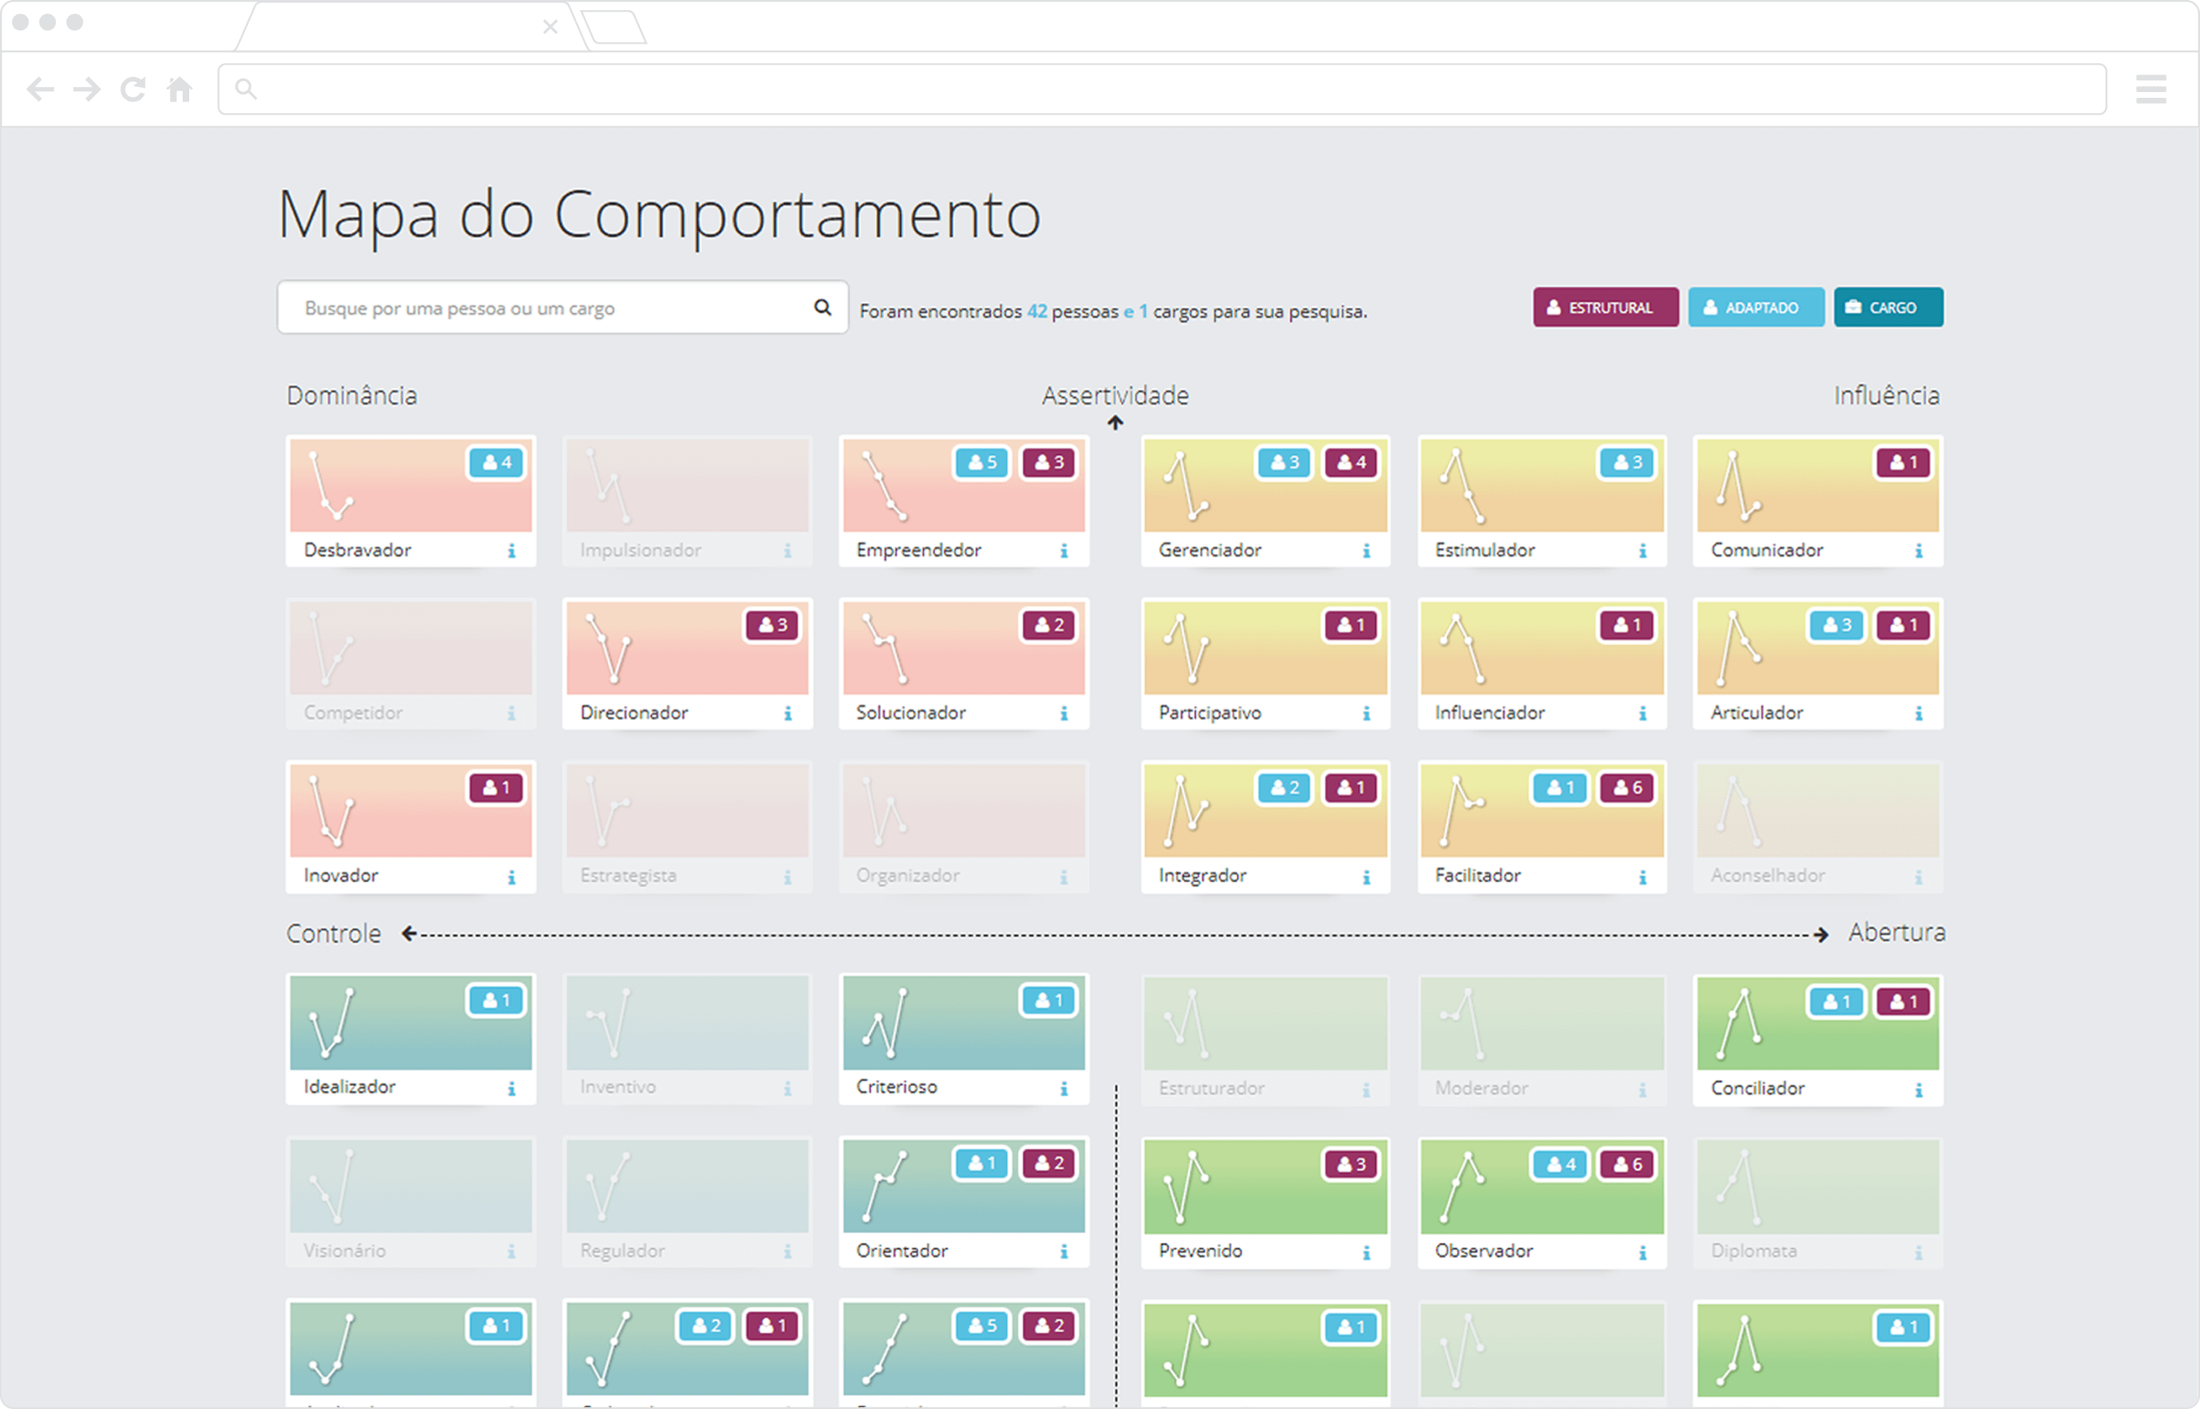This screenshot has height=1409, width=2200.
Task: Click the Organizador label text
Action: point(907,876)
